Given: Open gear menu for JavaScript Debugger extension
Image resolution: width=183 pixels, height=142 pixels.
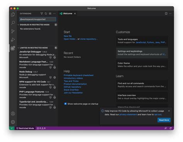Looking at the screenshot, I should pyautogui.click(x=54, y=57).
